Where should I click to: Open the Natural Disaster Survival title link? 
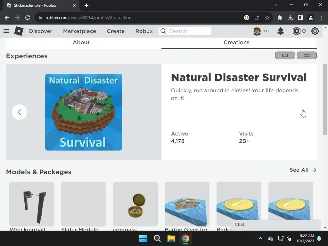pyautogui.click(x=239, y=78)
